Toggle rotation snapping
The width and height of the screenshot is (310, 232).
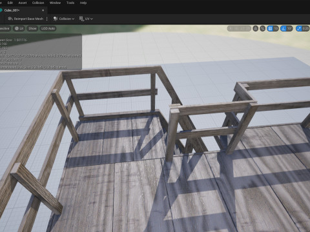pyautogui.click(x=284, y=28)
